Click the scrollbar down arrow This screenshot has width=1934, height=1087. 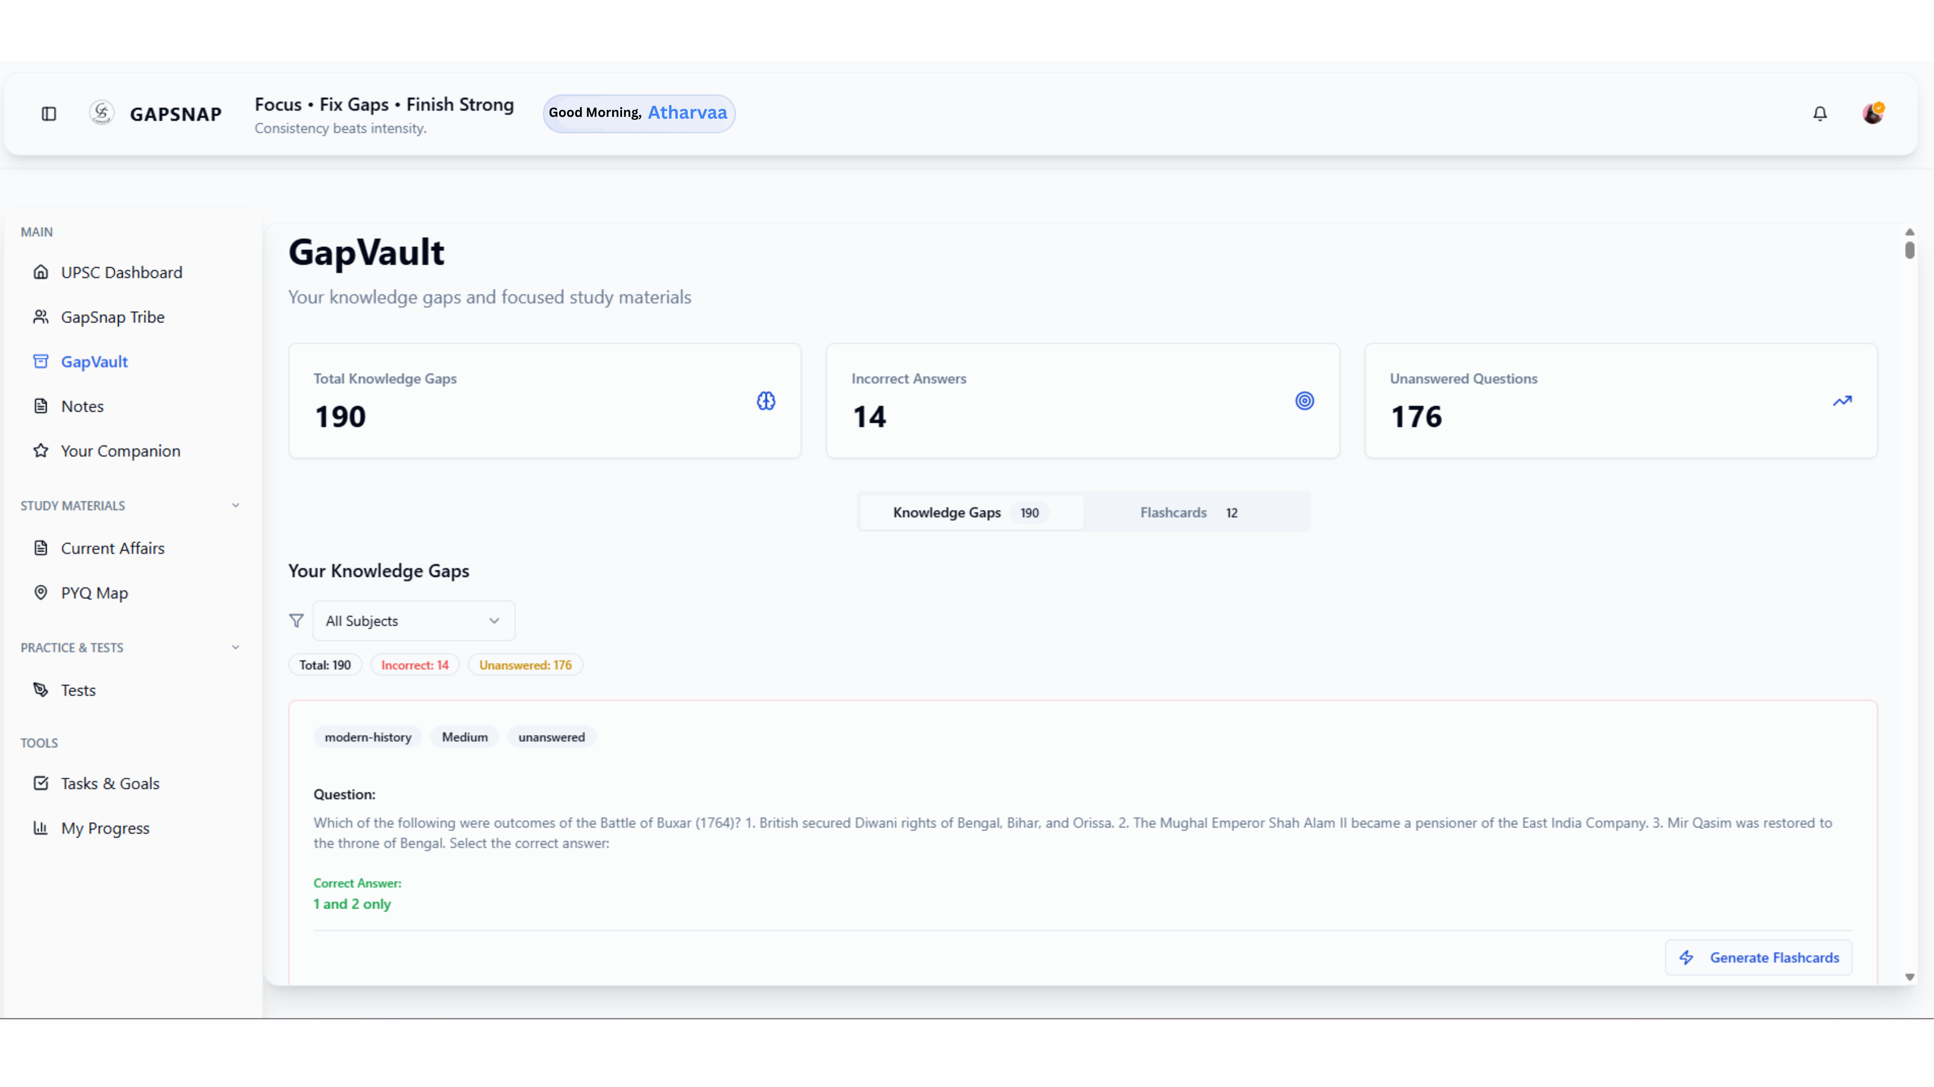click(x=1909, y=976)
